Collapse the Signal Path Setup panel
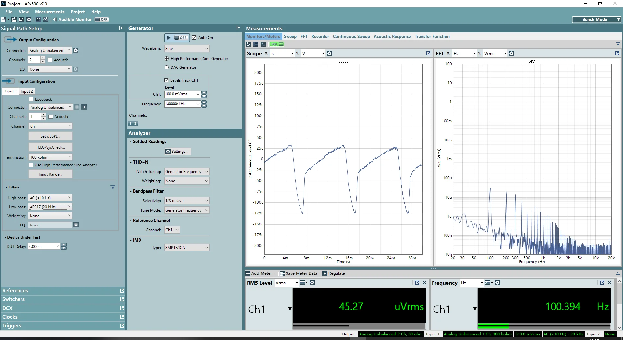The image size is (623, 340). point(121,28)
